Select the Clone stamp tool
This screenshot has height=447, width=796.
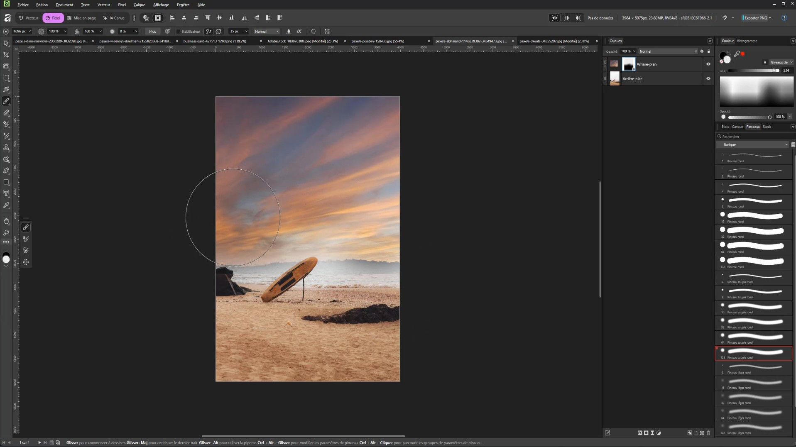click(6, 148)
